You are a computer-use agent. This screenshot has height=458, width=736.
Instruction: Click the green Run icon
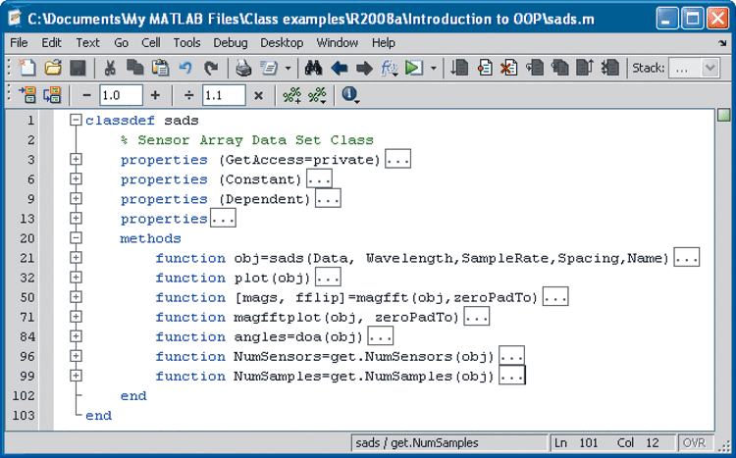tap(414, 68)
